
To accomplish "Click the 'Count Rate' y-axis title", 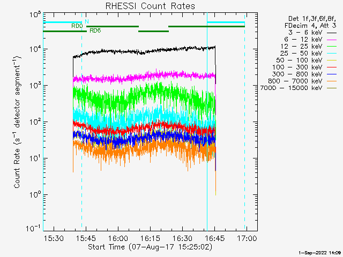I will click(17, 122).
